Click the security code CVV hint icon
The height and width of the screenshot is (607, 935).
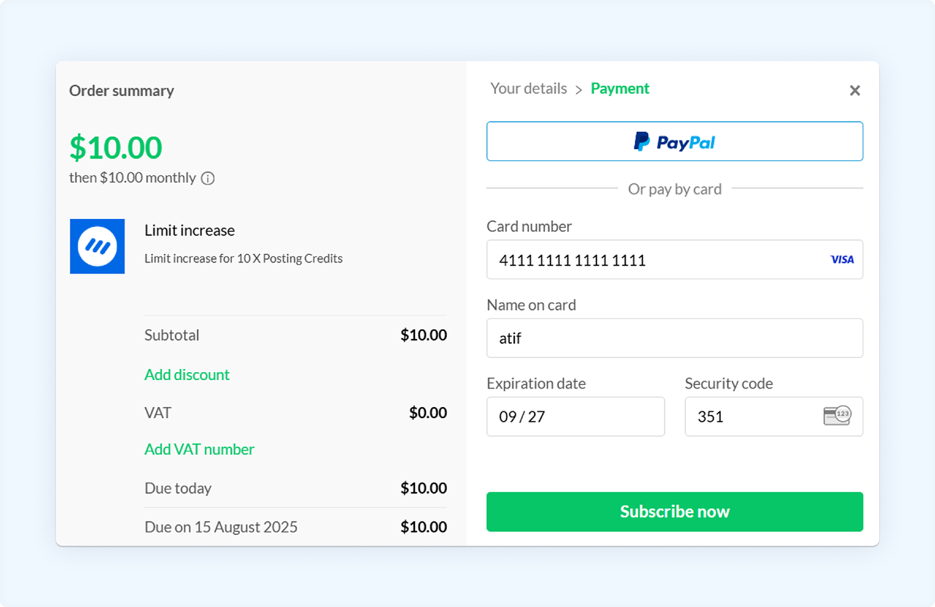pyautogui.click(x=837, y=416)
